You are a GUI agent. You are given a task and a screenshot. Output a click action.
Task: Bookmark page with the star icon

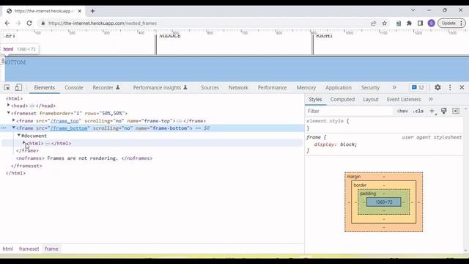pos(385,23)
